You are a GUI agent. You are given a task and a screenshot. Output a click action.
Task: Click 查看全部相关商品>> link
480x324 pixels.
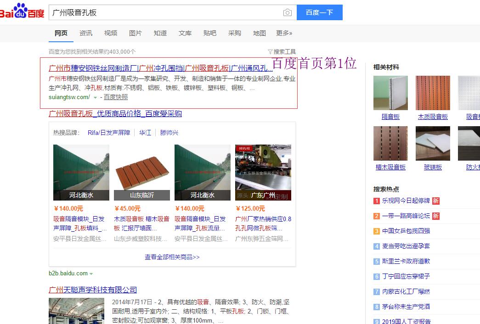[172, 257]
